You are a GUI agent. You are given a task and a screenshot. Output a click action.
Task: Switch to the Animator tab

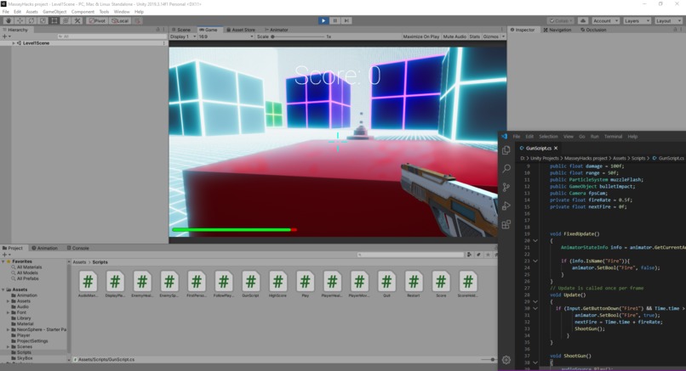276,30
